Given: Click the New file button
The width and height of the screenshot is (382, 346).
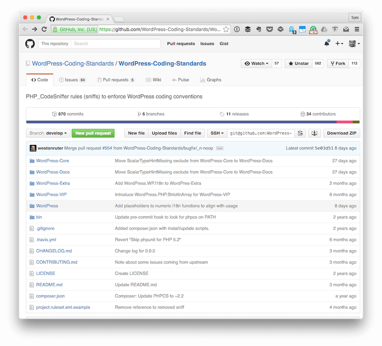Looking at the screenshot, I should coord(136,133).
